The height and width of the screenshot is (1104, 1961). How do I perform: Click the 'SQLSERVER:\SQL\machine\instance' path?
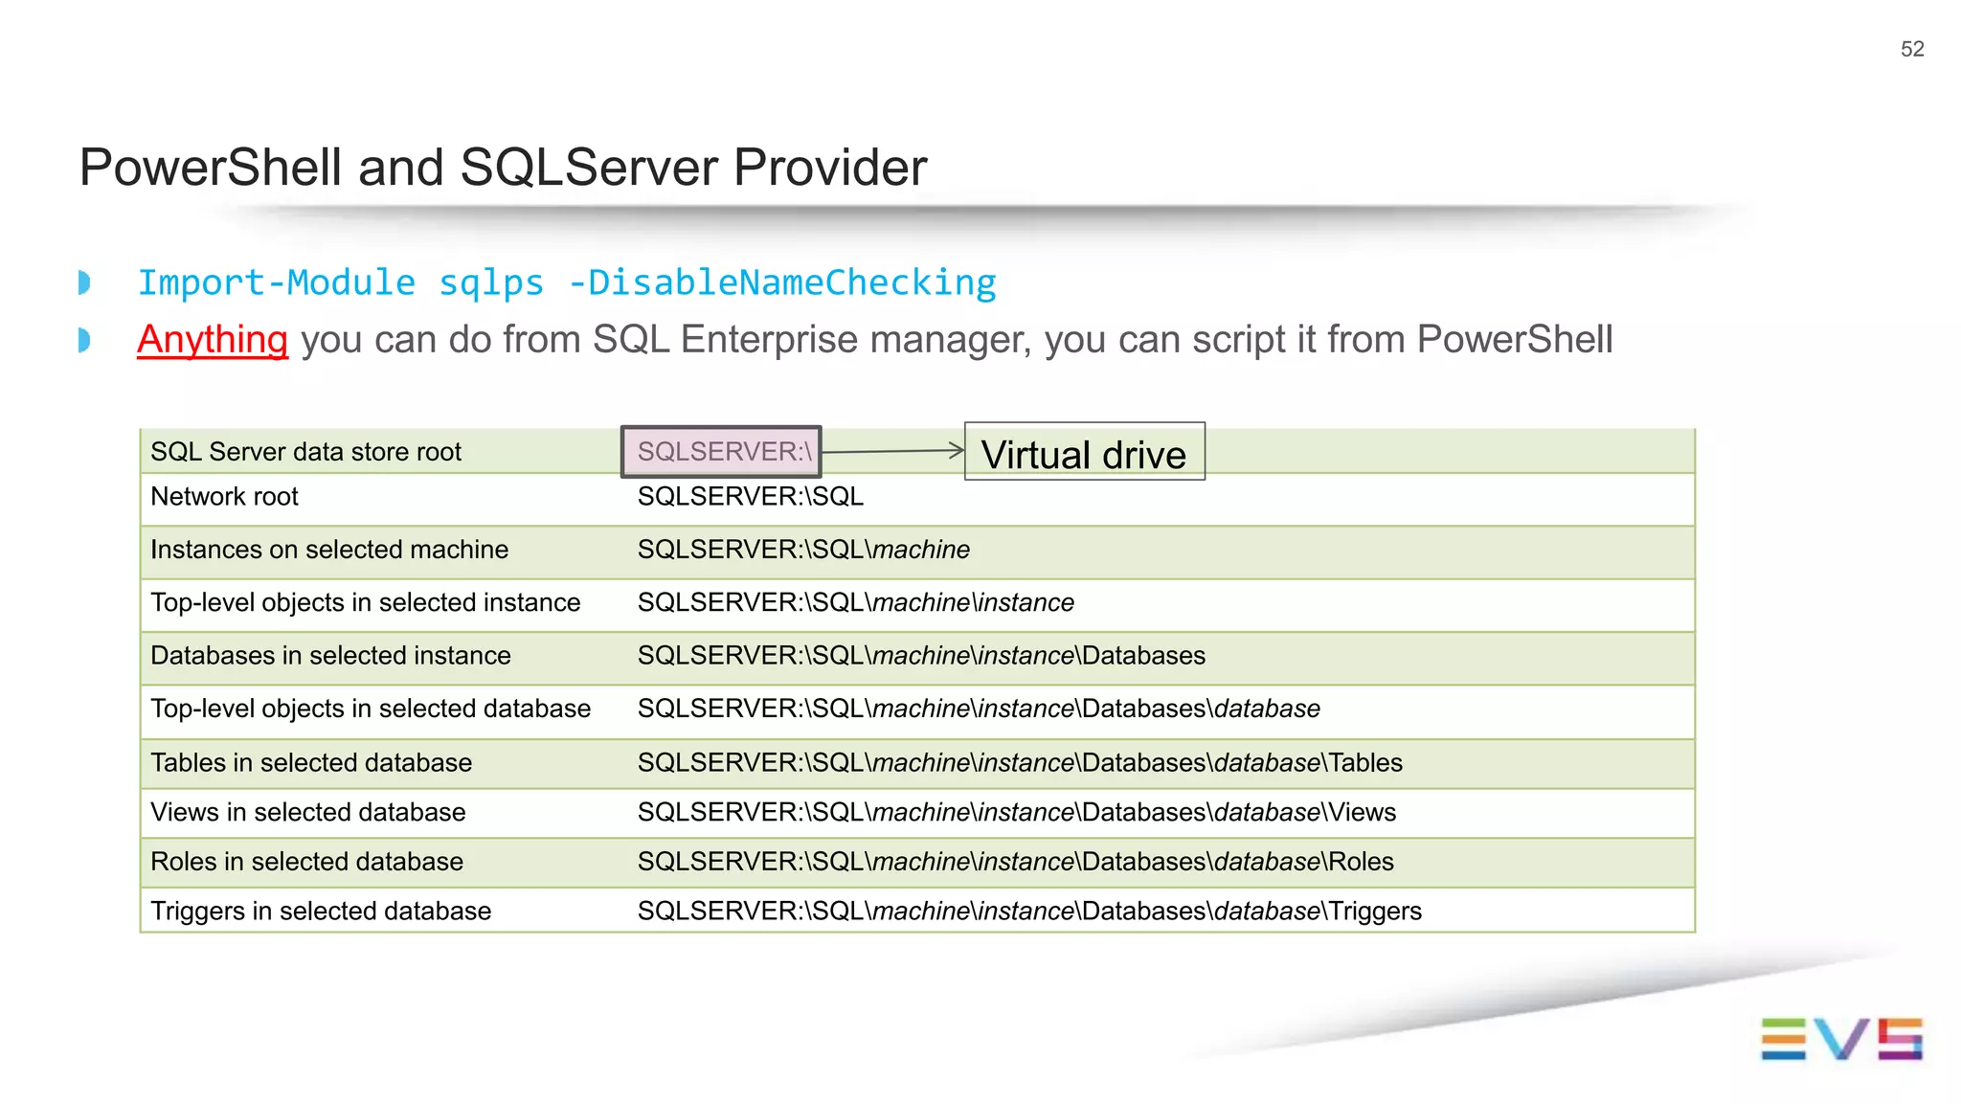(856, 602)
